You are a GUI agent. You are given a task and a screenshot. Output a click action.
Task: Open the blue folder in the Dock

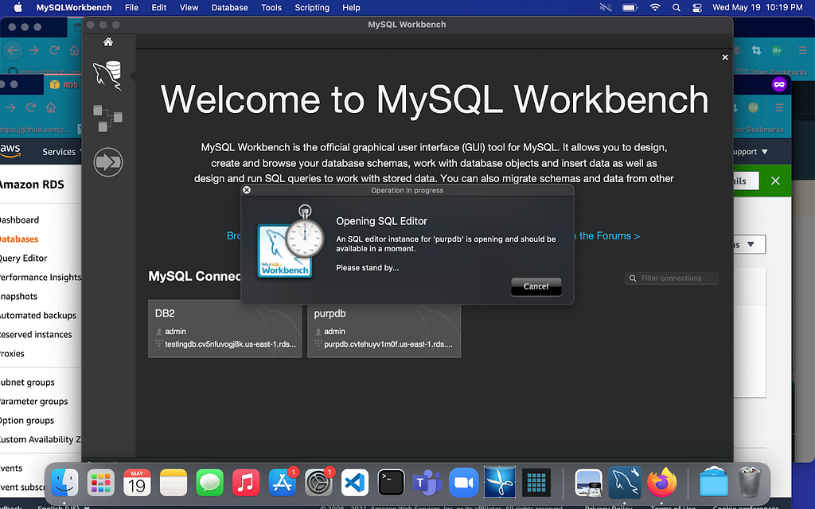[x=714, y=483]
